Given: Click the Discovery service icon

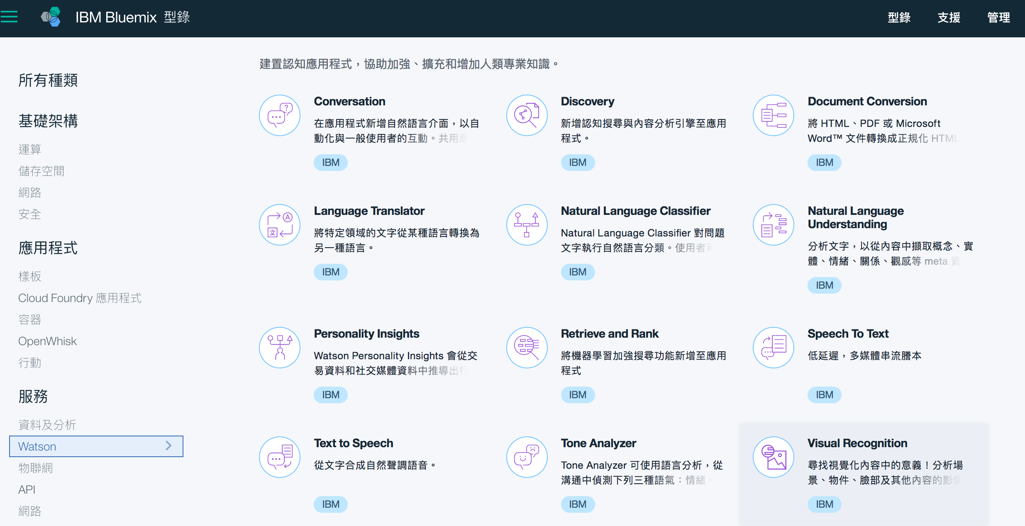Looking at the screenshot, I should pos(527,115).
